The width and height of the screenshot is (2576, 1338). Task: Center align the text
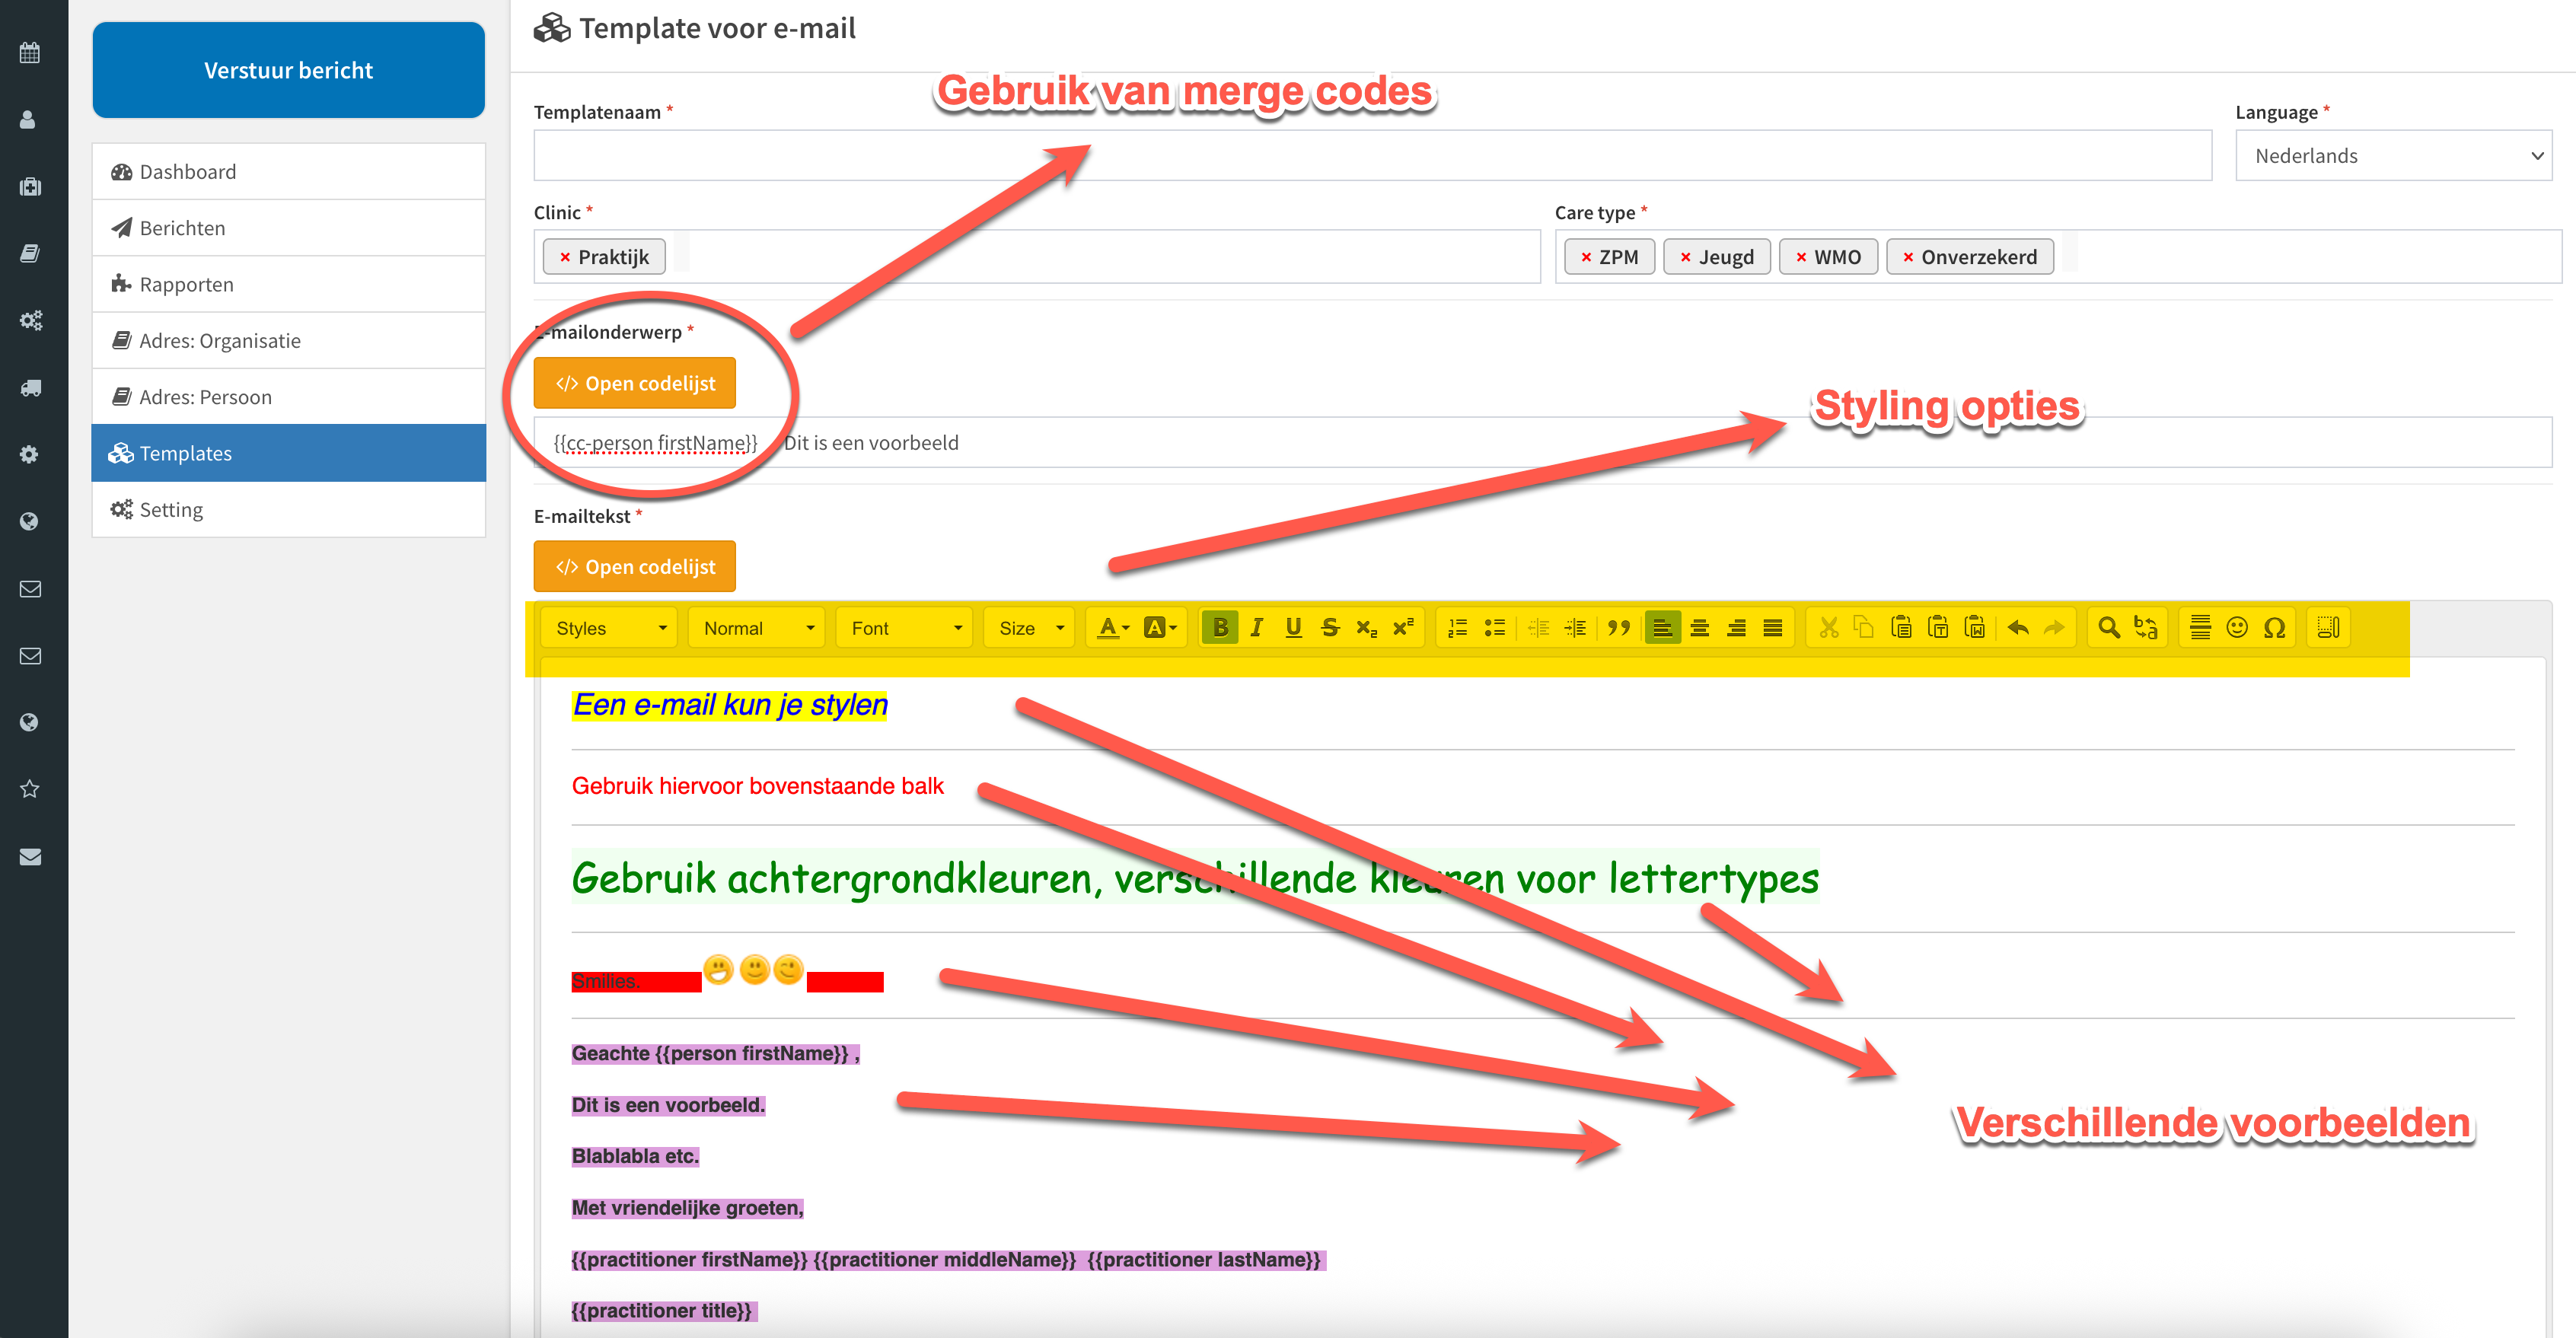[x=1699, y=628]
